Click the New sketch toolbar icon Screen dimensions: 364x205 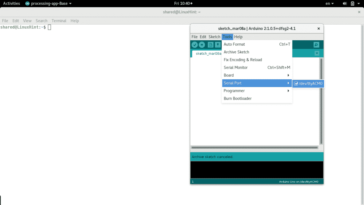tap(210, 45)
